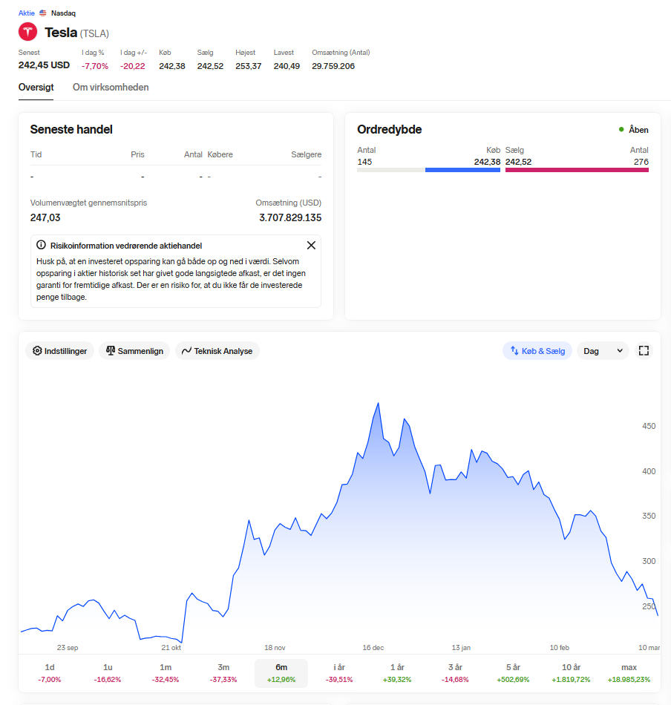Click the info icon in the risk notice

41,245
